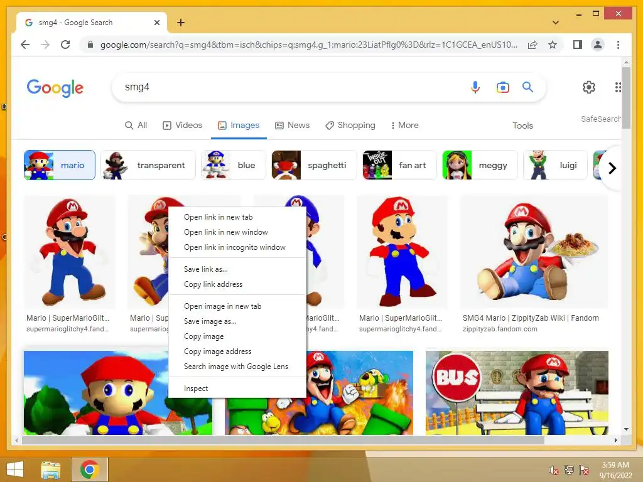The image size is (643, 482).
Task: Click the vertical scrollbar thumb
Action: [x=626, y=97]
